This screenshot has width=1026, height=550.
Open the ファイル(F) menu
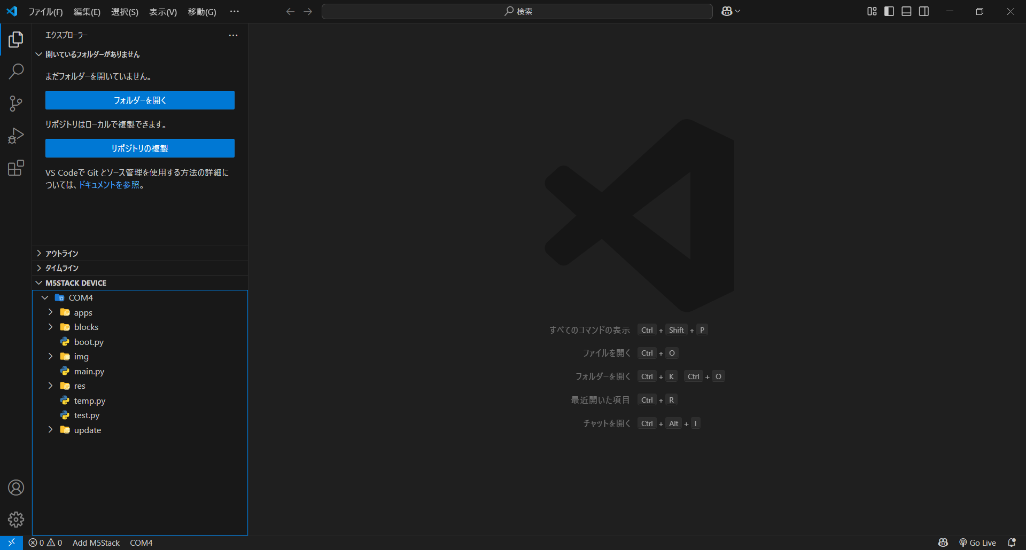(x=45, y=11)
